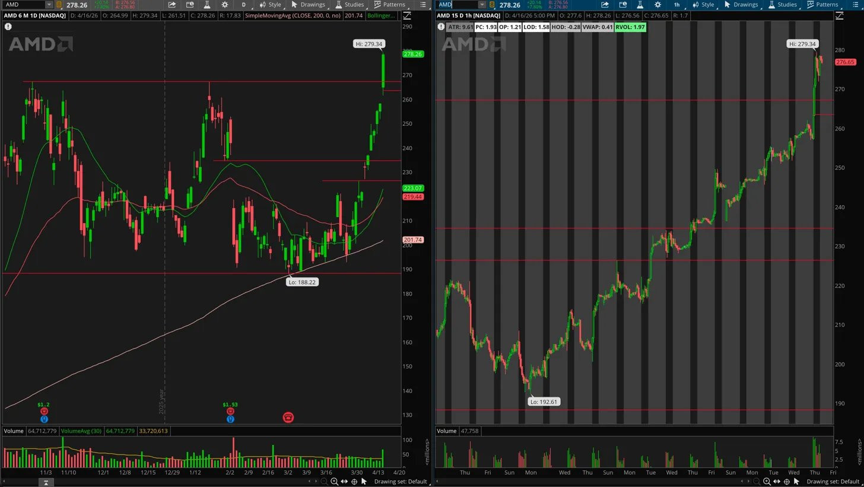Open the Patterns menu in the left chart
The height and width of the screenshot is (487, 864).
click(390, 5)
